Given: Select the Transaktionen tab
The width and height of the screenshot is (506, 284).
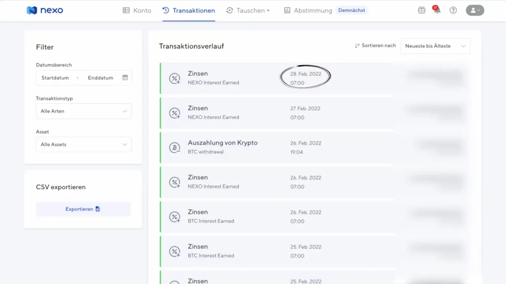Looking at the screenshot, I should (189, 10).
